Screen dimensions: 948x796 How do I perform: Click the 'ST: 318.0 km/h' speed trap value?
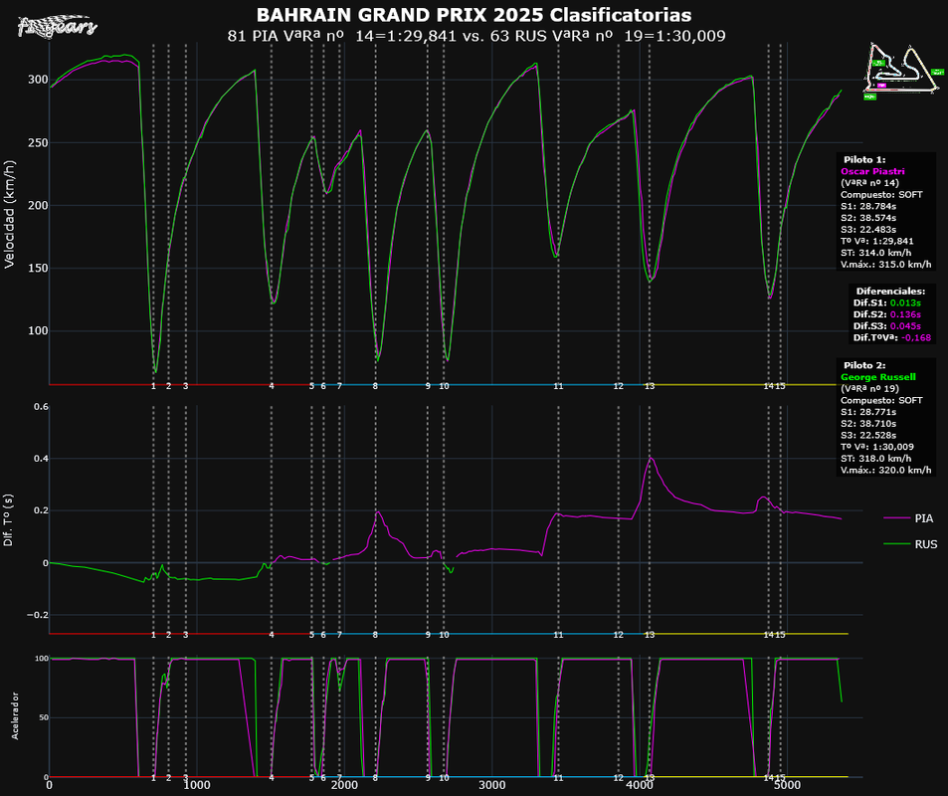[875, 459]
